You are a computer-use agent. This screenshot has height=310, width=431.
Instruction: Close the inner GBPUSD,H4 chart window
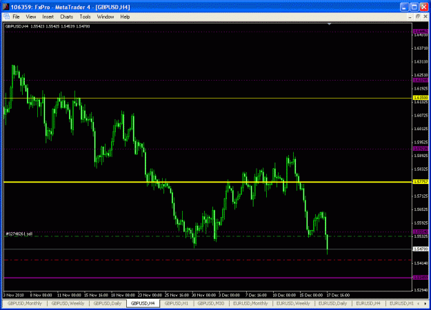tap(425, 17)
